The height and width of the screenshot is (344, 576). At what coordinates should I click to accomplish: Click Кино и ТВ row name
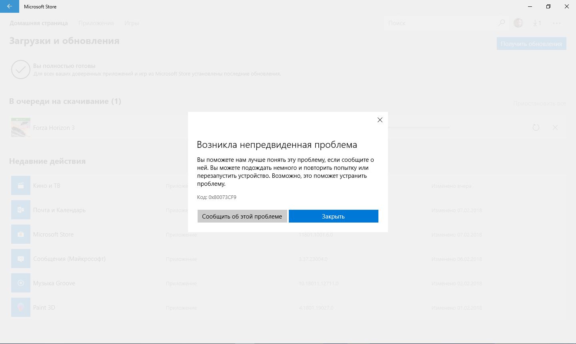[47, 186]
